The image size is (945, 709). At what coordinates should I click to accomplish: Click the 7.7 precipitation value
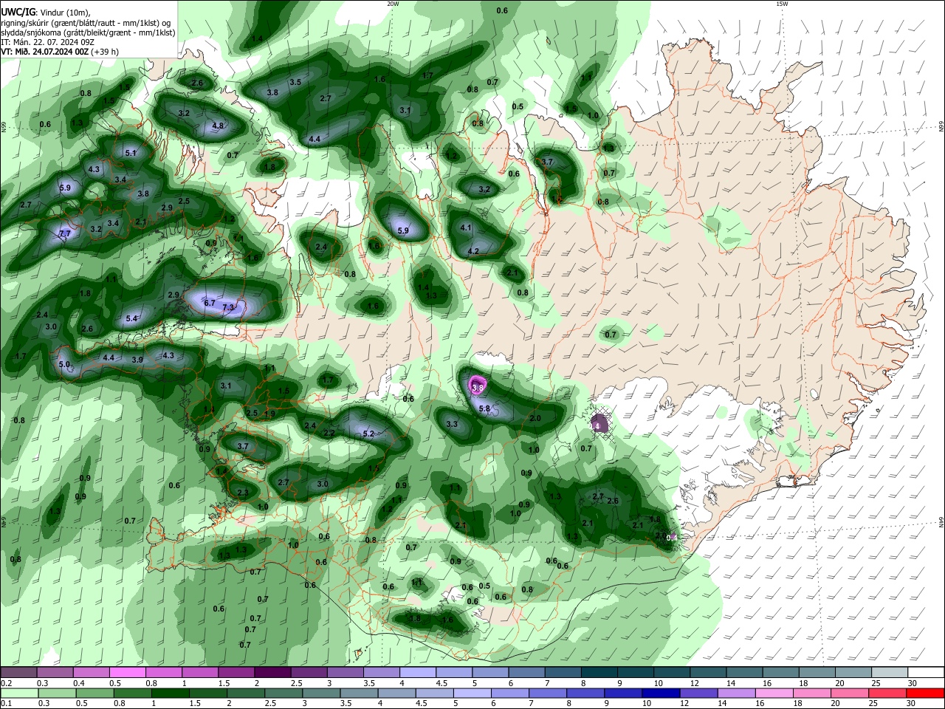[x=65, y=233]
